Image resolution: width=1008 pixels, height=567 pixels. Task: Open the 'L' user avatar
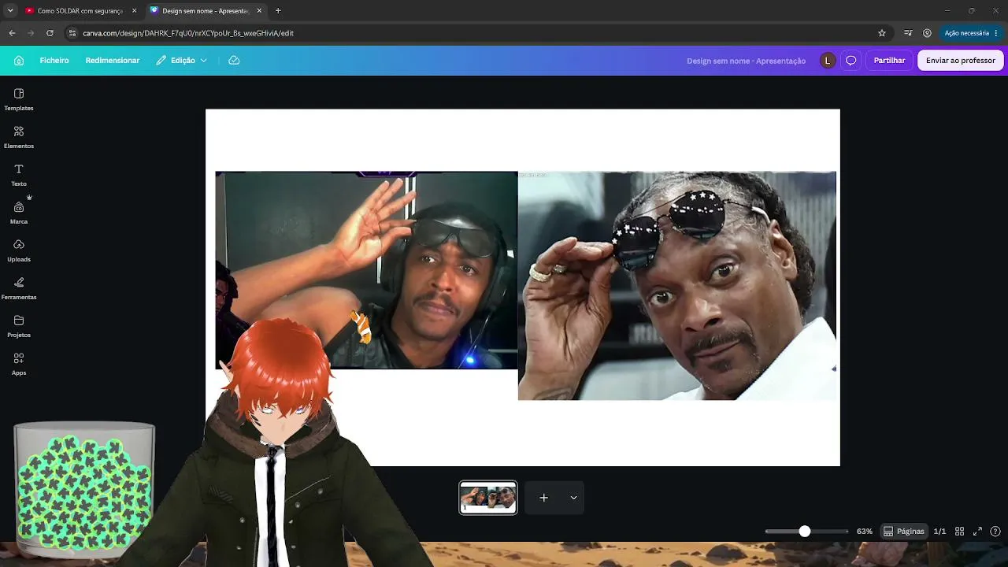point(828,61)
